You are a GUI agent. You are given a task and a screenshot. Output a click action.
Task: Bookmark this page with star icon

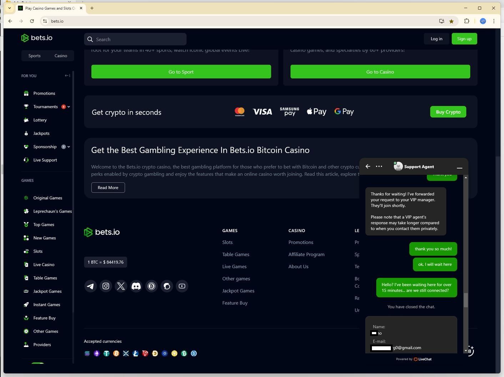coord(452,21)
